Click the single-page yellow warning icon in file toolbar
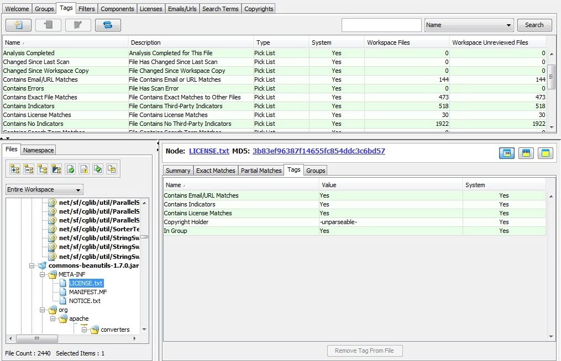 (84, 169)
